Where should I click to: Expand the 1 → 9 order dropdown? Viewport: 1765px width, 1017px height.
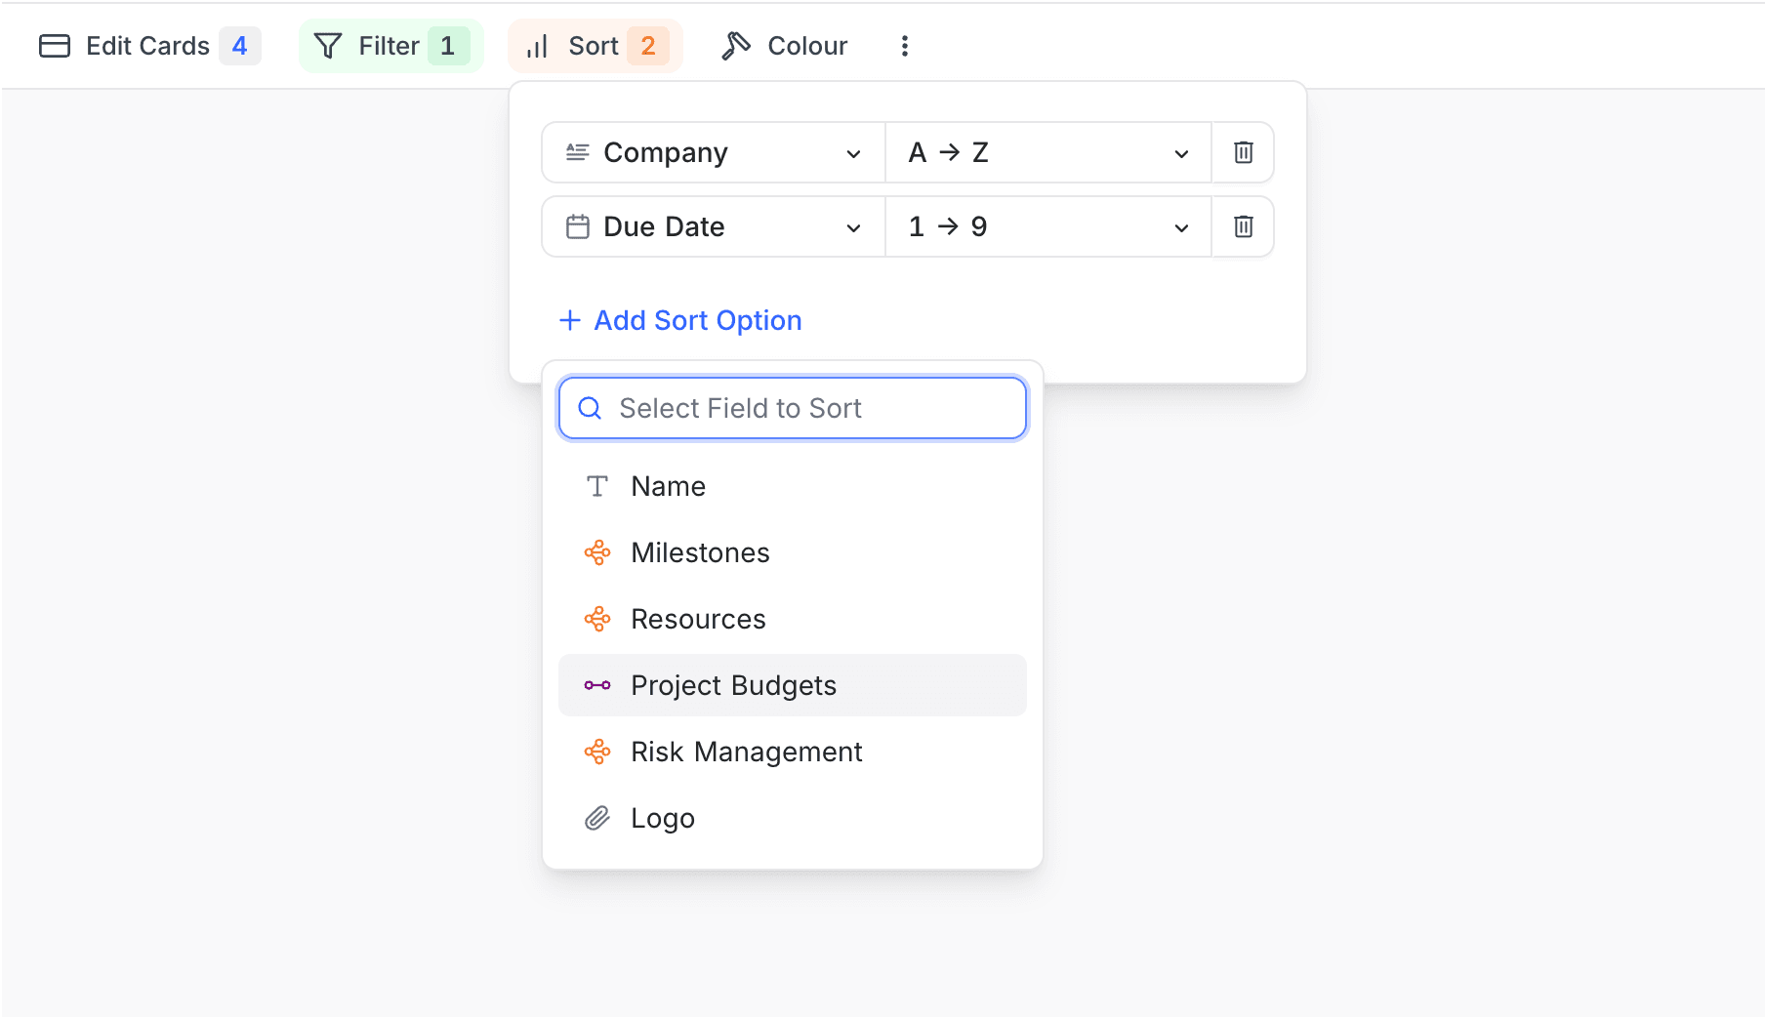click(1047, 226)
